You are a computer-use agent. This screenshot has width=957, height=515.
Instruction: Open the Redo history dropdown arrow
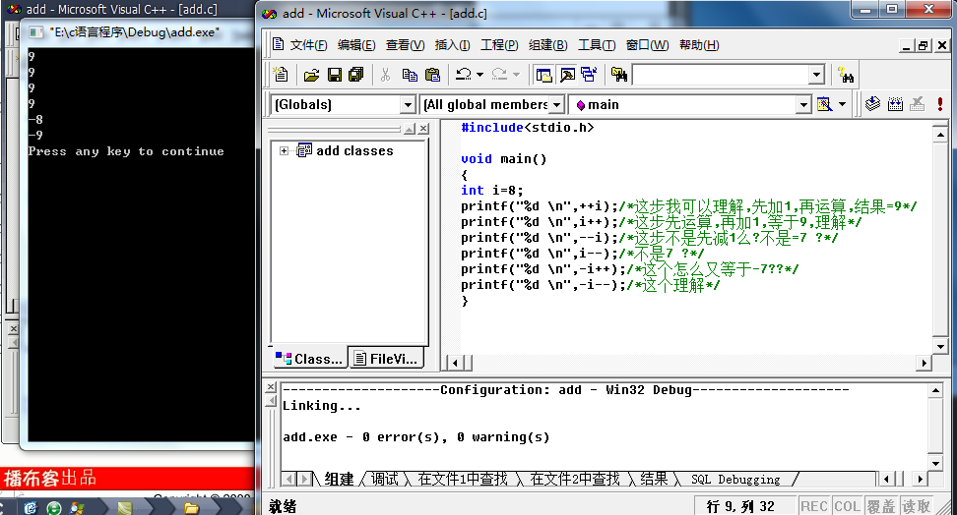tap(516, 75)
